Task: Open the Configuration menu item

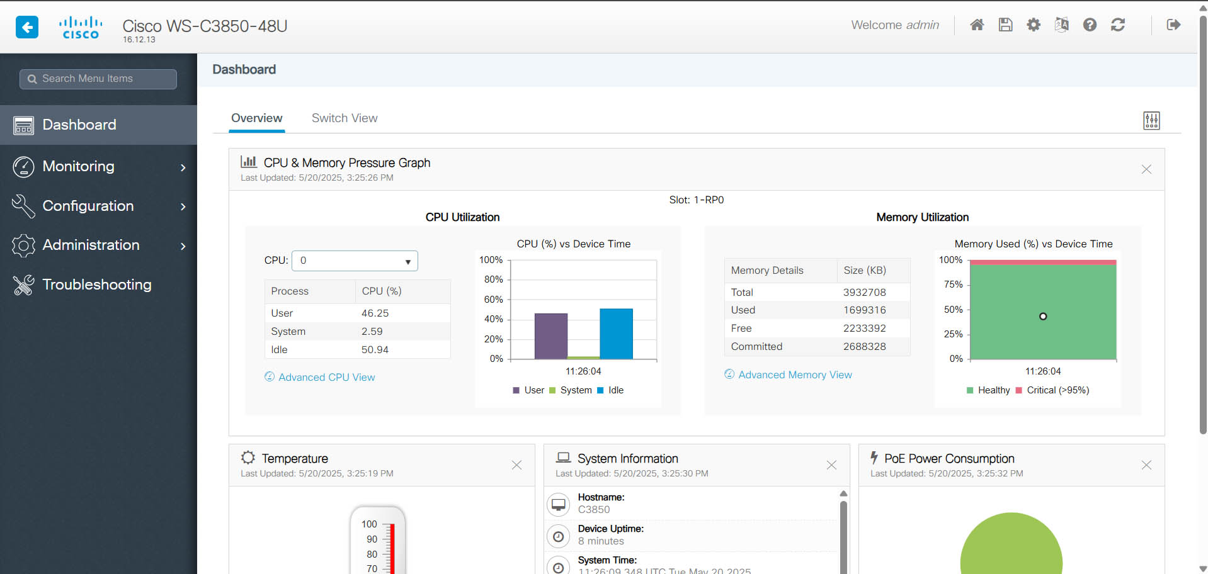Action: coord(98,206)
